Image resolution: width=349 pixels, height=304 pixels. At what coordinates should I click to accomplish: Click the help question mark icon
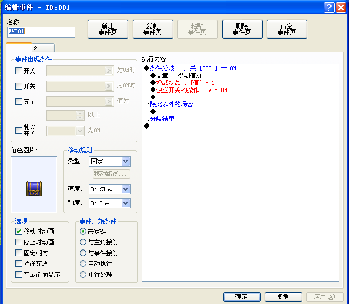tap(329, 8)
